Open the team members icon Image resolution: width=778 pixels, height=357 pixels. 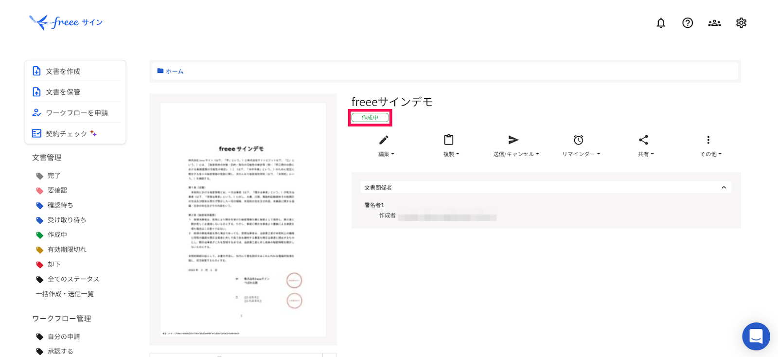pyautogui.click(x=714, y=23)
